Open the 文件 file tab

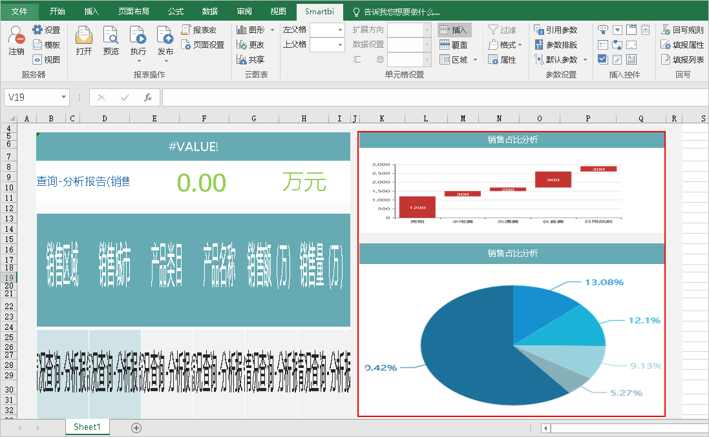pyautogui.click(x=19, y=11)
